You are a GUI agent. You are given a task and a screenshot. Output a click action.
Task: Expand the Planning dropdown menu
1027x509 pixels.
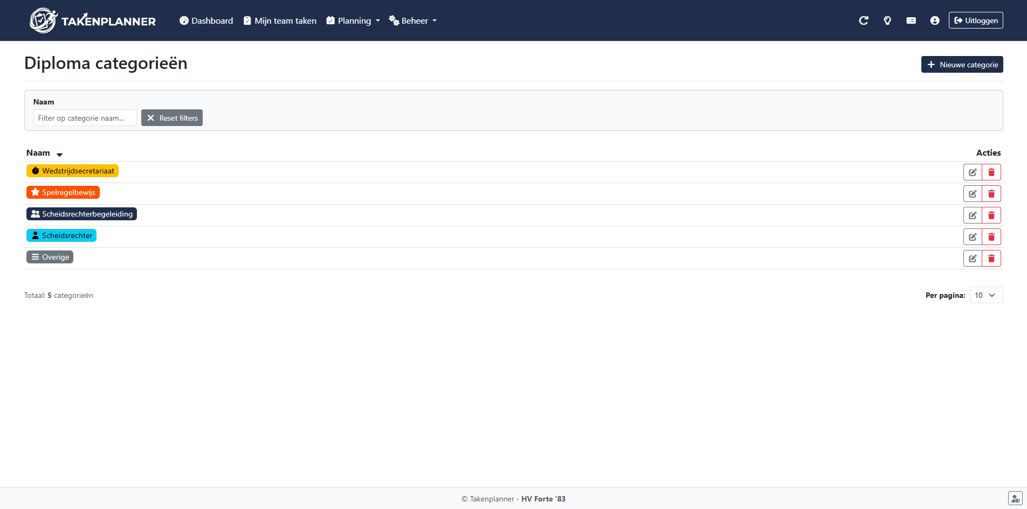(x=353, y=20)
